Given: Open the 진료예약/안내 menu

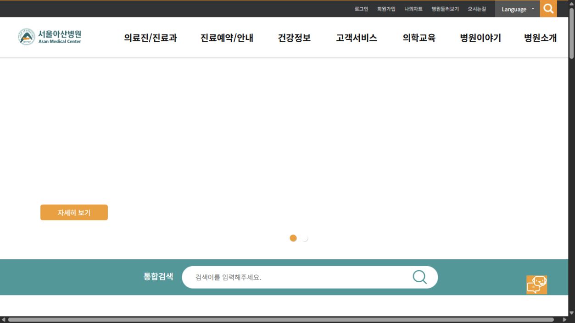Looking at the screenshot, I should tap(227, 38).
